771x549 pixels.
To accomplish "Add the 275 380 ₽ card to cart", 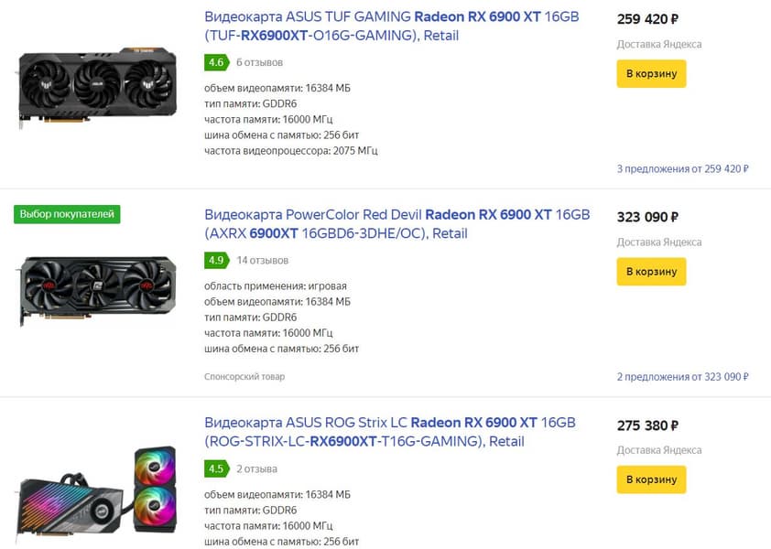I will point(651,479).
